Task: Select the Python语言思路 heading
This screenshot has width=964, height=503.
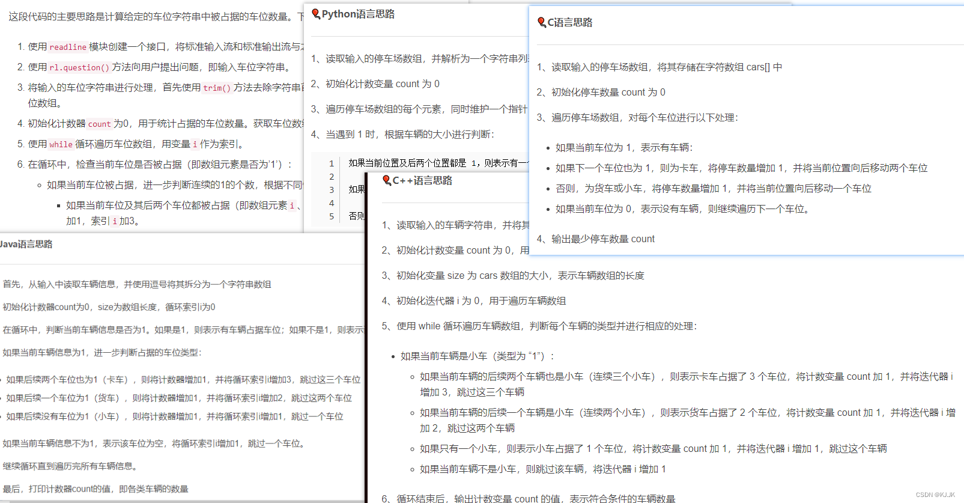Action: point(358,14)
